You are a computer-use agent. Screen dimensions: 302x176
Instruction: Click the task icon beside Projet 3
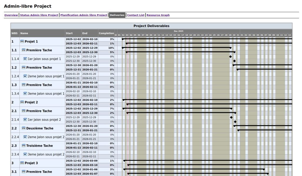[22, 163]
